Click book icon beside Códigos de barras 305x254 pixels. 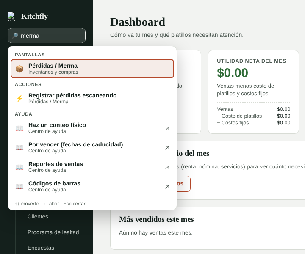(x=19, y=187)
